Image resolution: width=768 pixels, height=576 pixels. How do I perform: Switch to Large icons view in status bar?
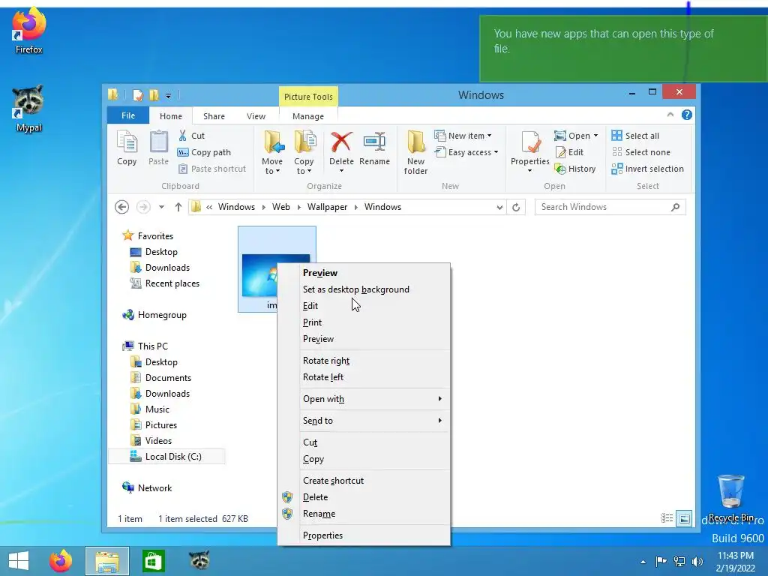pos(684,518)
